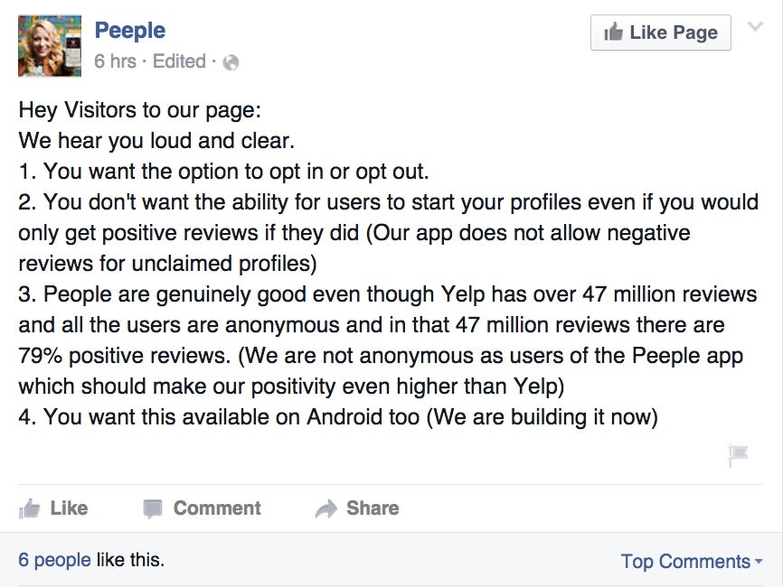Open the Peeple profile picture
This screenshot has height=587, width=783.
point(50,46)
